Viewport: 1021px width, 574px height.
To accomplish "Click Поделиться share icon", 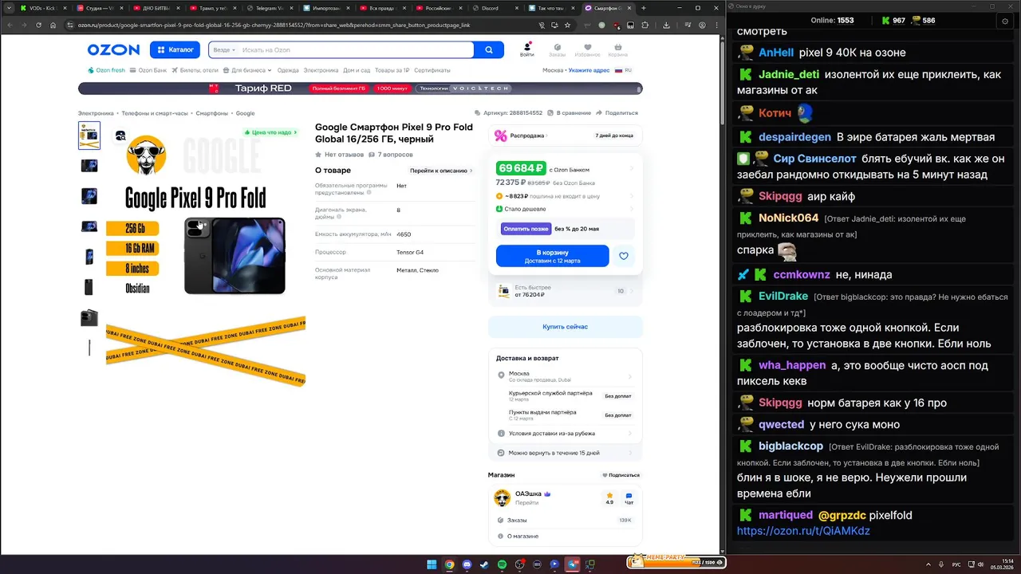I will (599, 113).
